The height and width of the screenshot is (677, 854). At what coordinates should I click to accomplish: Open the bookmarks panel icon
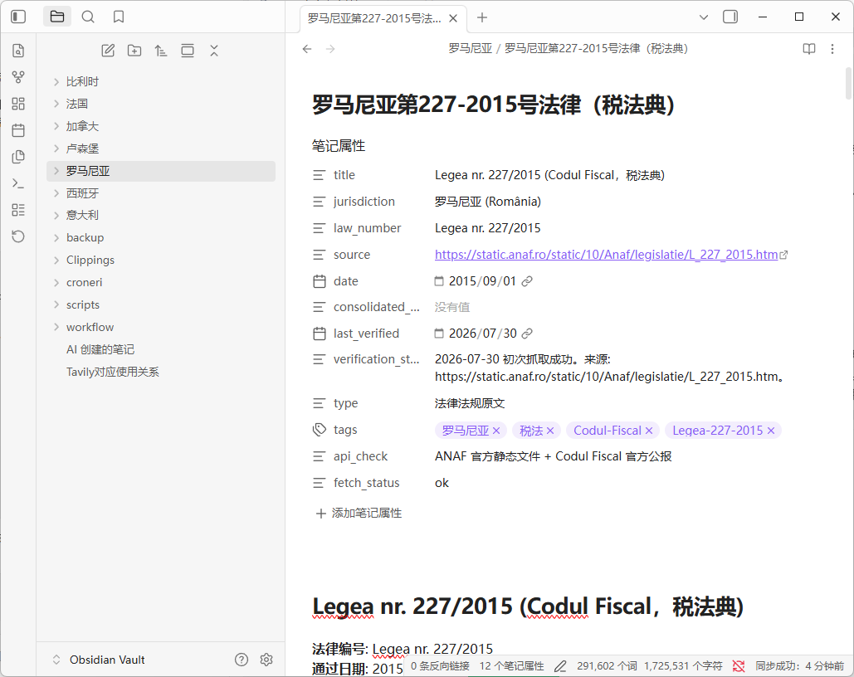(118, 17)
